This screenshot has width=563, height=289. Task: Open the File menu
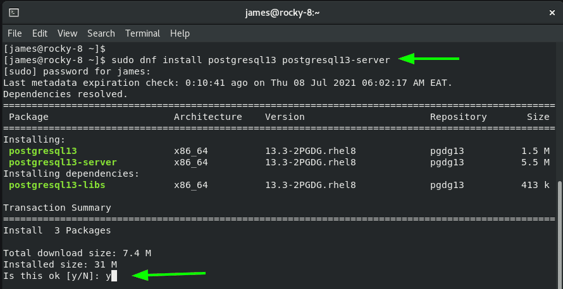point(15,33)
